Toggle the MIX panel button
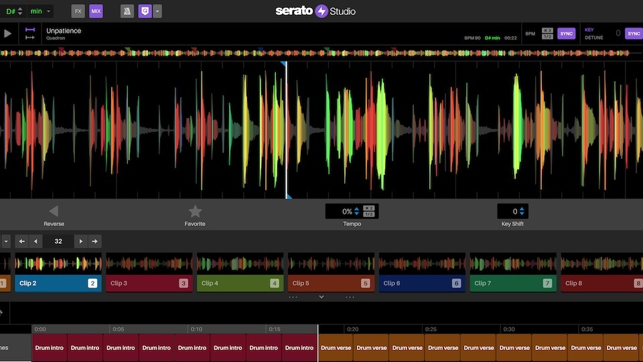 coord(96,11)
